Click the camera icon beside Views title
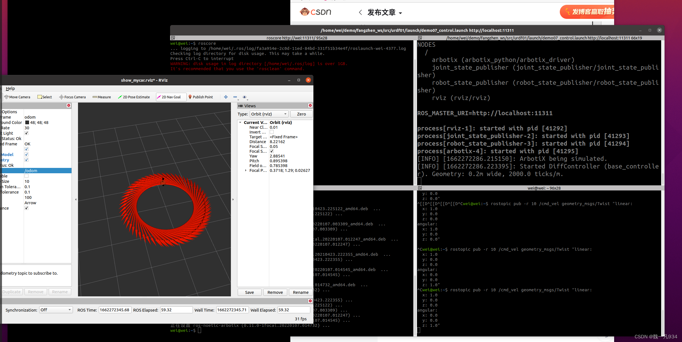 coord(240,106)
